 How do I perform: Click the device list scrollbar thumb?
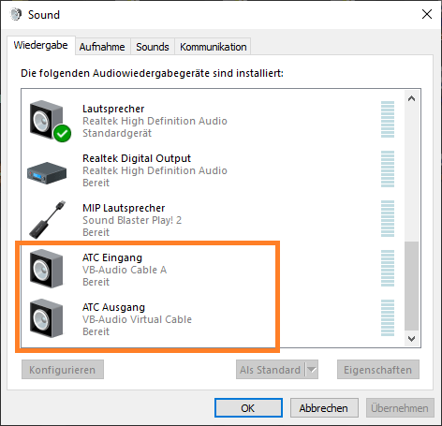(x=411, y=286)
